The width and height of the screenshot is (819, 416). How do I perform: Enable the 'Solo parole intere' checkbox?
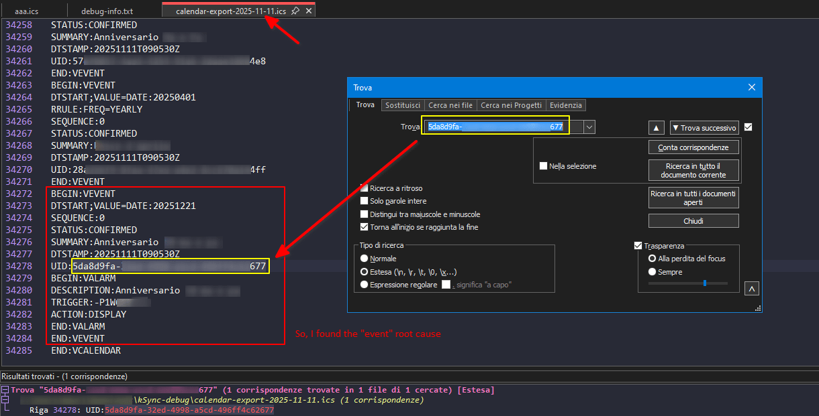[365, 201]
